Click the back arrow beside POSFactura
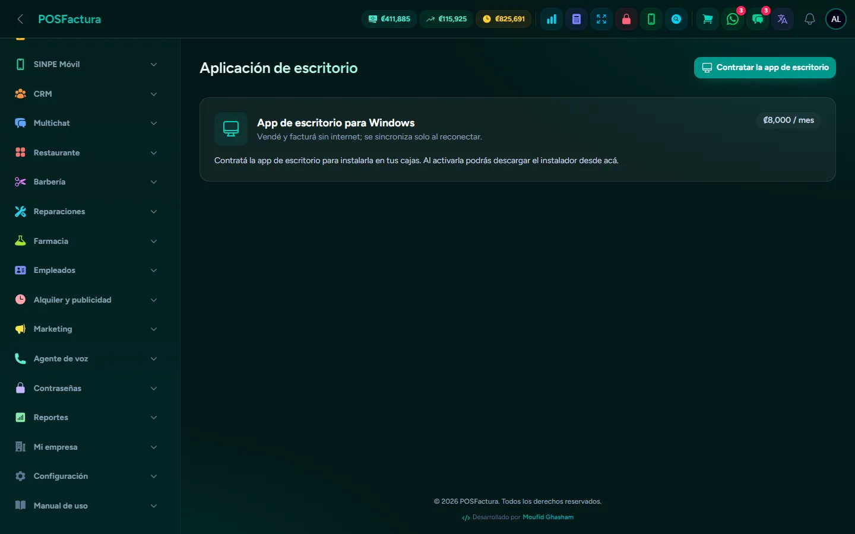The height and width of the screenshot is (534, 855). click(x=20, y=19)
